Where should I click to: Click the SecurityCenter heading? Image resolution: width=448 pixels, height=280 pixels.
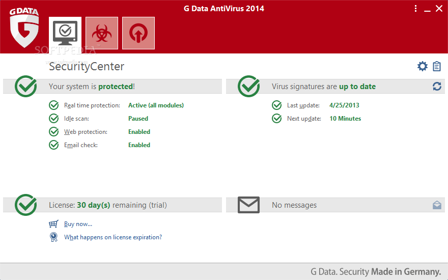pyautogui.click(x=87, y=67)
